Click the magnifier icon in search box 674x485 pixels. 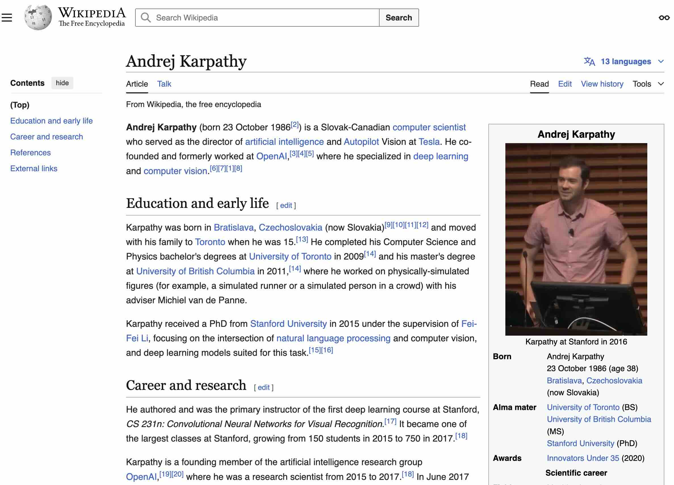(x=146, y=18)
